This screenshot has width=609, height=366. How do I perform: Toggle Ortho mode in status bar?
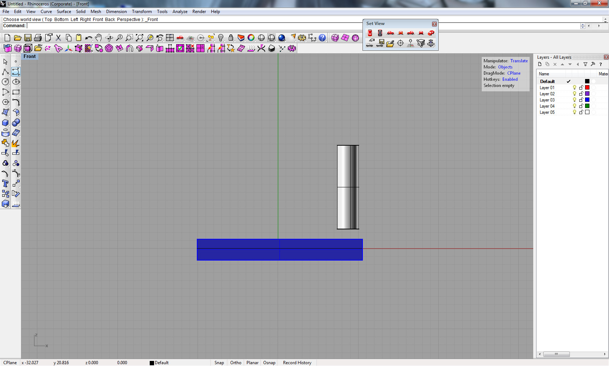(236, 363)
